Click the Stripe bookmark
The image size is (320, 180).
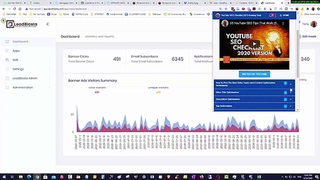[52, 14]
